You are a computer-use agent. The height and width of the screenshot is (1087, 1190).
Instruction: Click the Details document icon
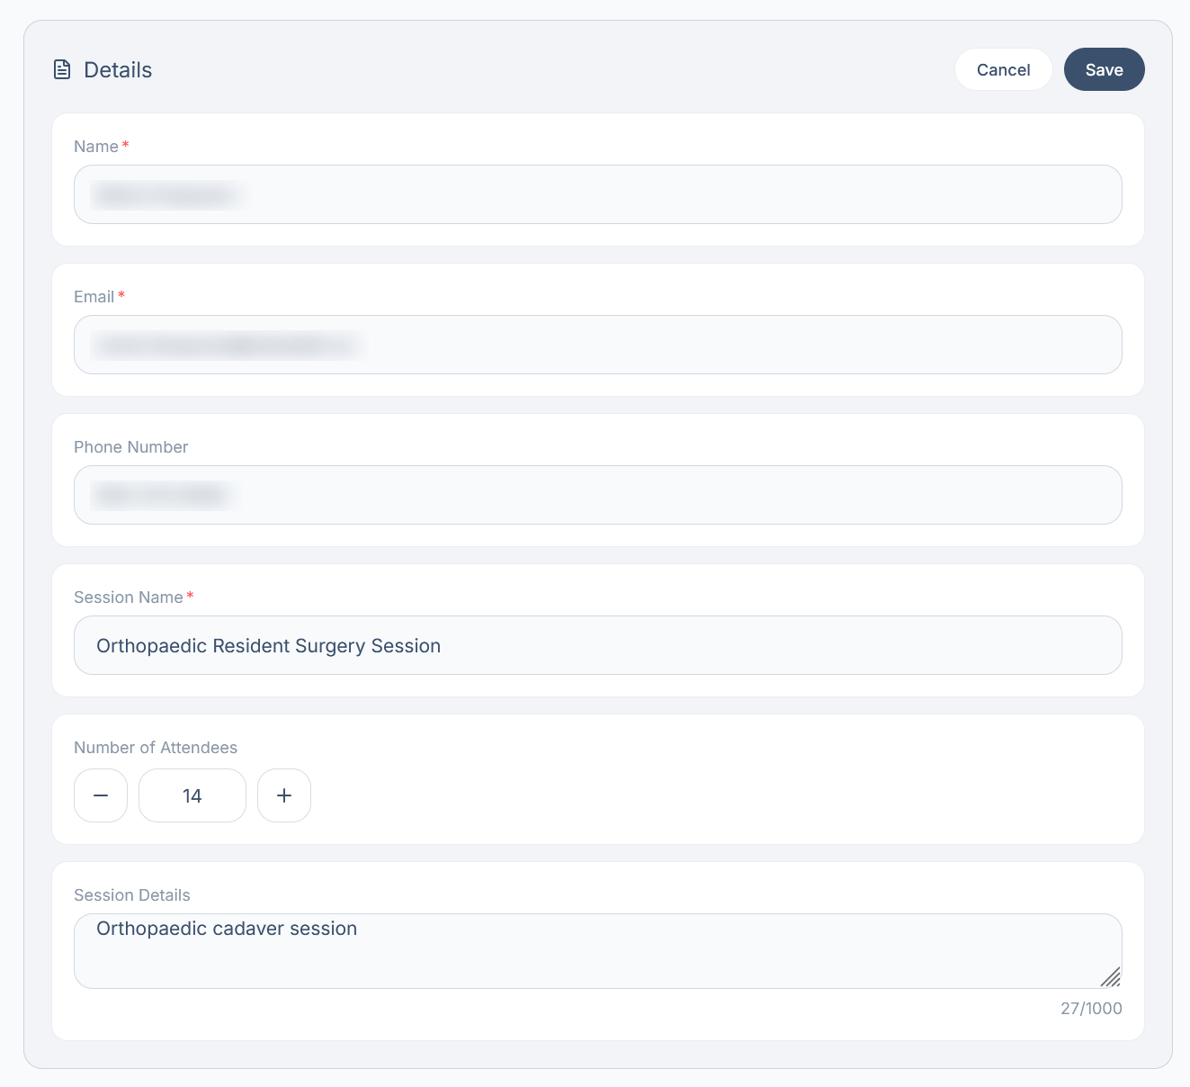pos(62,69)
